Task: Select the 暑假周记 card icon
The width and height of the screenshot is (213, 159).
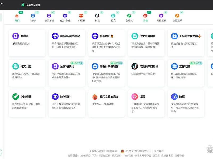Action: point(95,36)
